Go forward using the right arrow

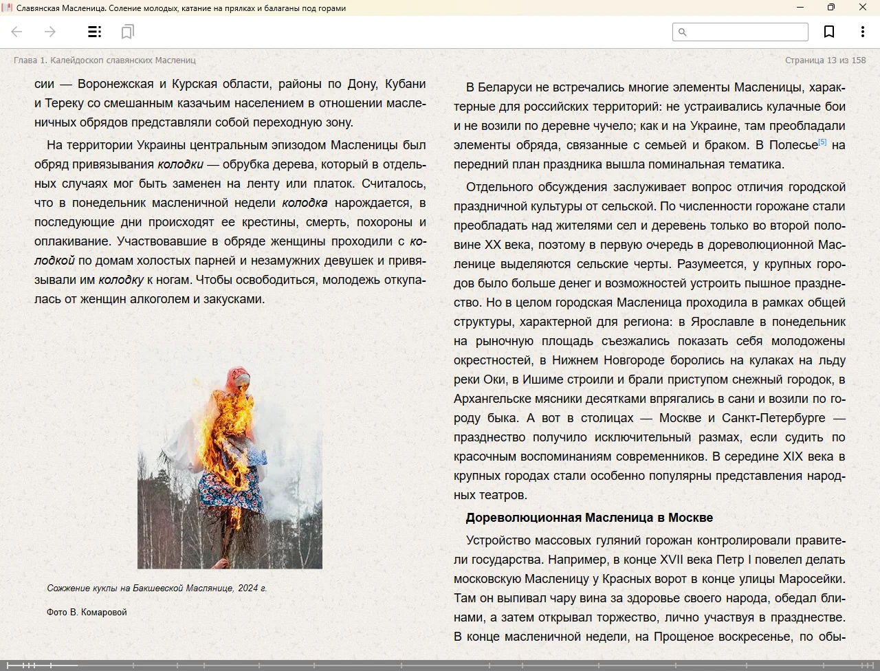pos(50,32)
